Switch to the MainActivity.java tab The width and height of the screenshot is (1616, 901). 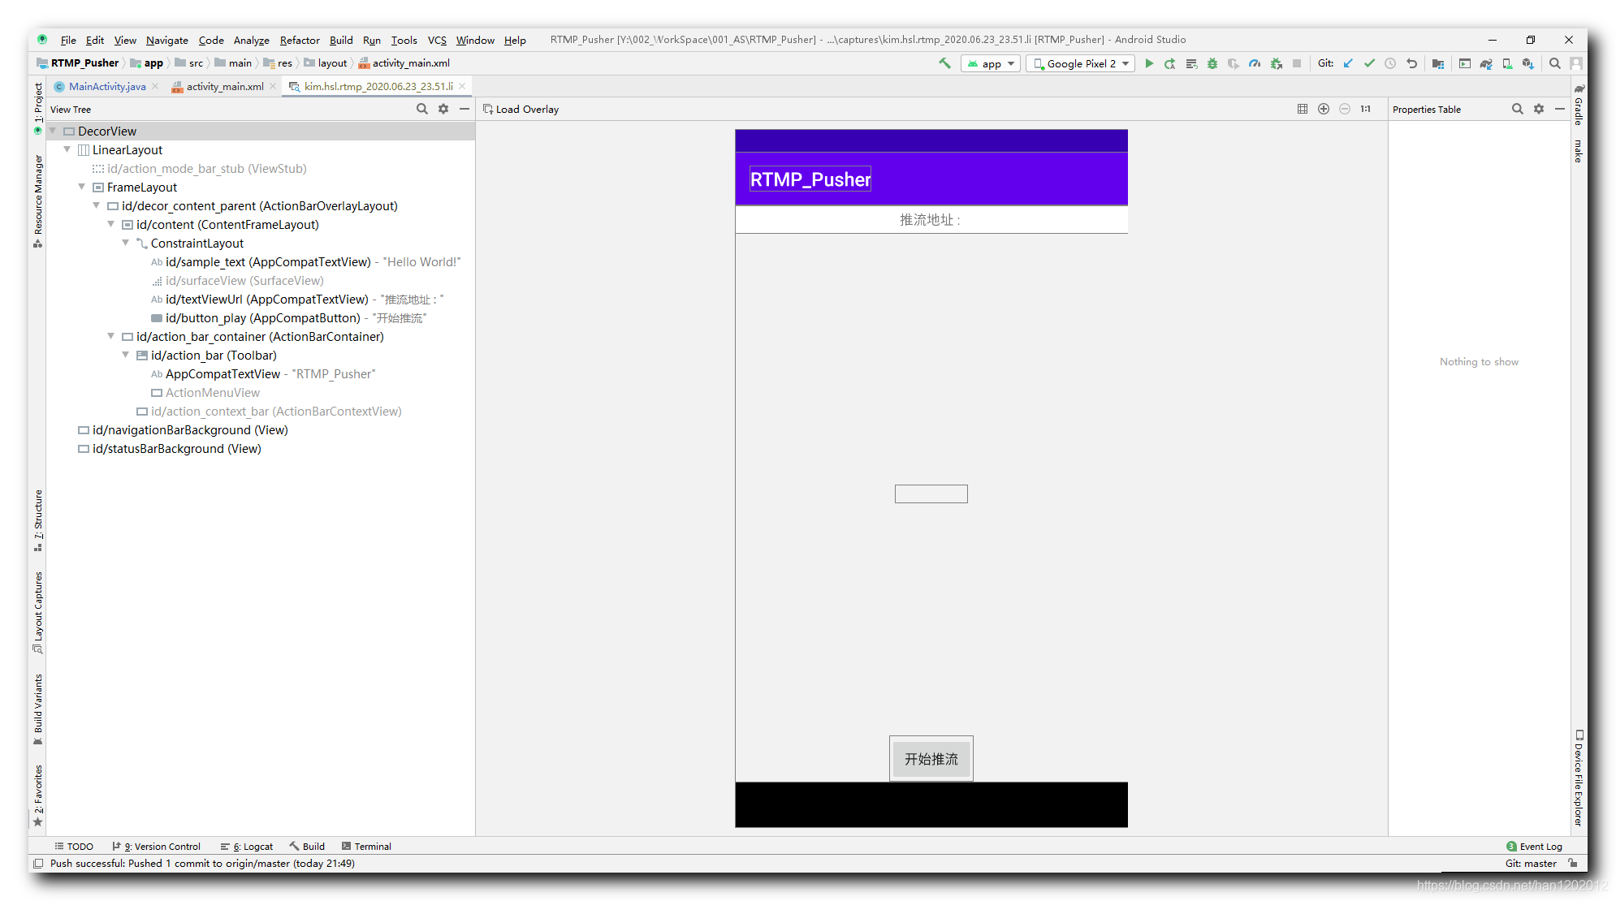point(106,86)
